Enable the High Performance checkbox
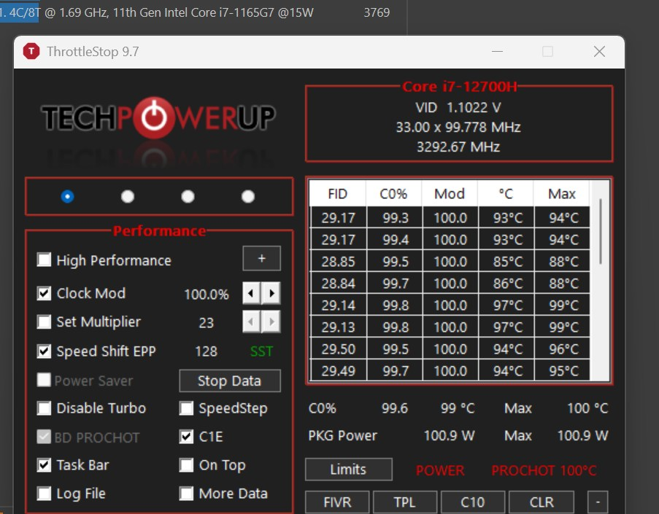 (x=44, y=260)
